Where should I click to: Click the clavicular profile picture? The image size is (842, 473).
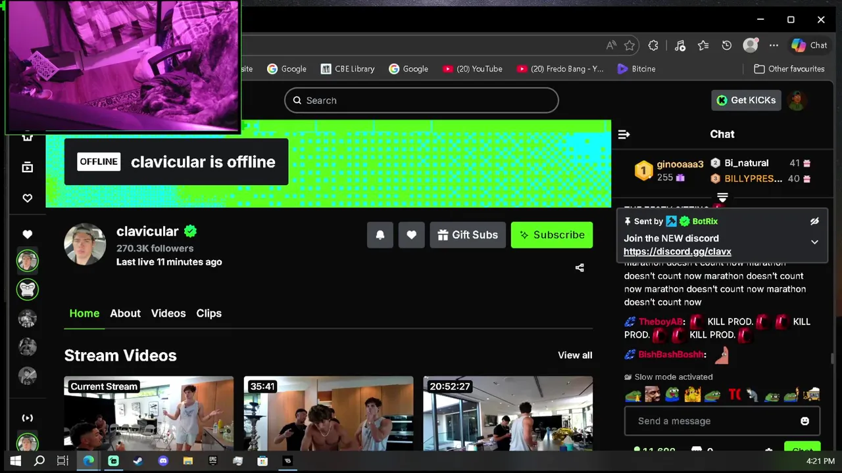pos(85,244)
